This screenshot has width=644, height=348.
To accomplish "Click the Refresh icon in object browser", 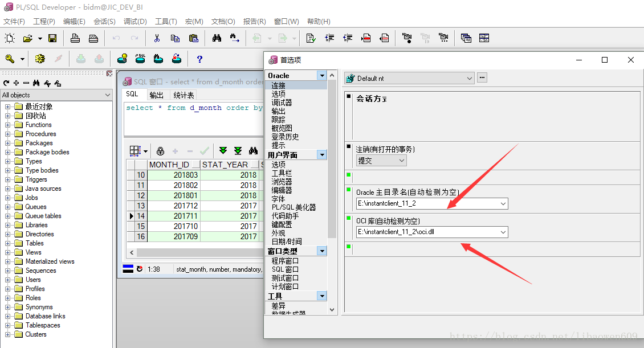I will click(6, 83).
